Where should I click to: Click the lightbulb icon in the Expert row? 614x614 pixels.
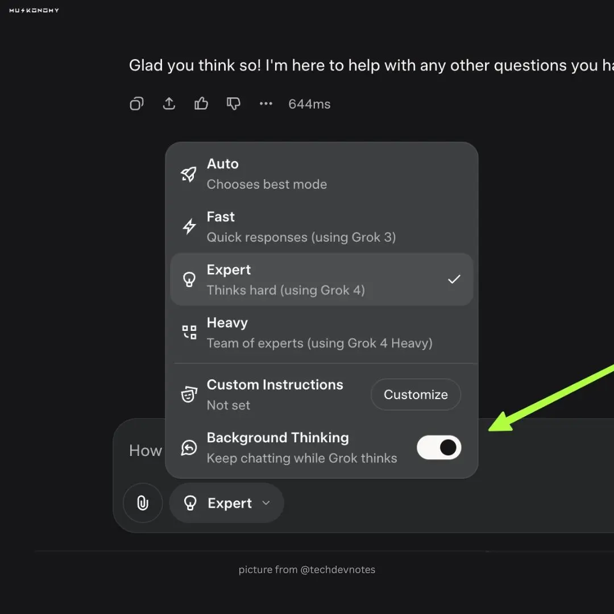click(x=189, y=280)
